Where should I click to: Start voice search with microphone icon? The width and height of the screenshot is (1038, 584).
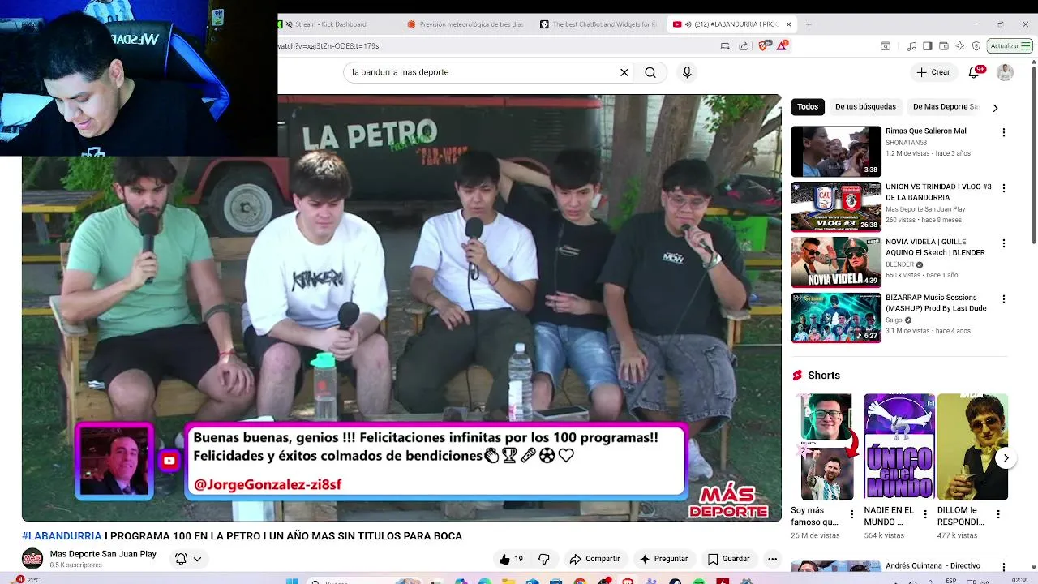click(x=687, y=72)
